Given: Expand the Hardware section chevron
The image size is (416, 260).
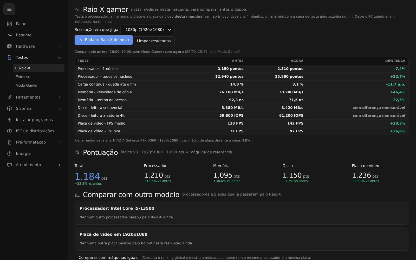Looking at the screenshot, I should [60, 46].
